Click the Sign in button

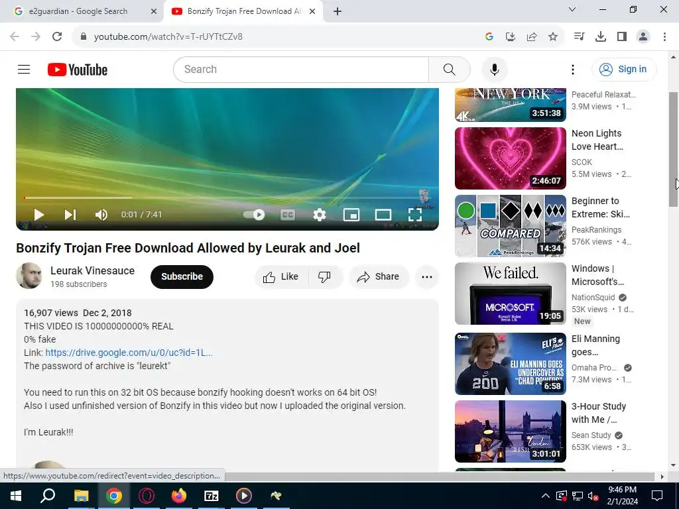[x=624, y=69]
